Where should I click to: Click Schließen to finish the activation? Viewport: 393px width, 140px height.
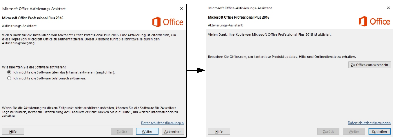tap(379, 132)
